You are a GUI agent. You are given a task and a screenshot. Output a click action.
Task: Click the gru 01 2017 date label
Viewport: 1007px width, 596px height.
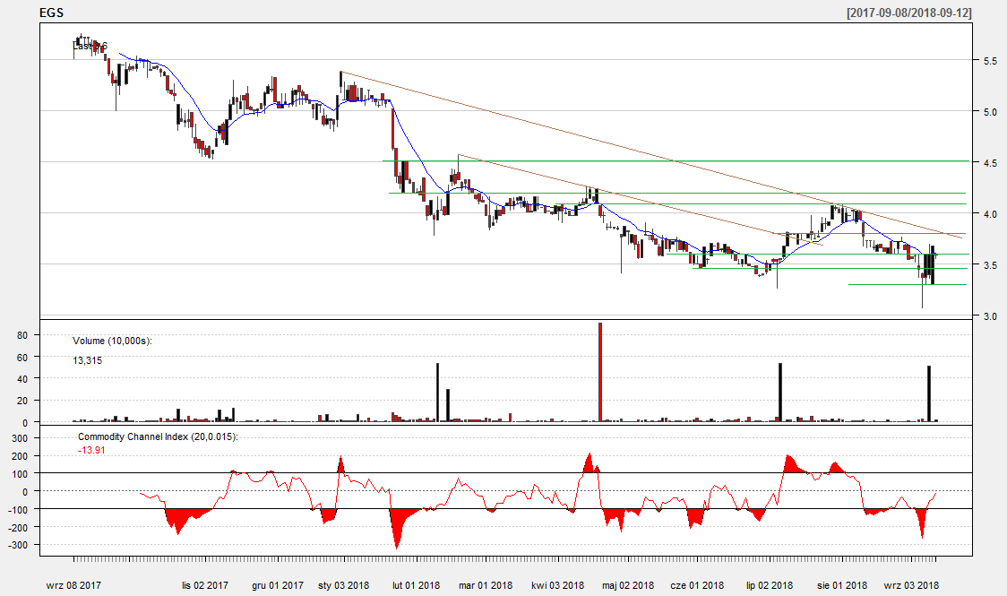coord(278,585)
